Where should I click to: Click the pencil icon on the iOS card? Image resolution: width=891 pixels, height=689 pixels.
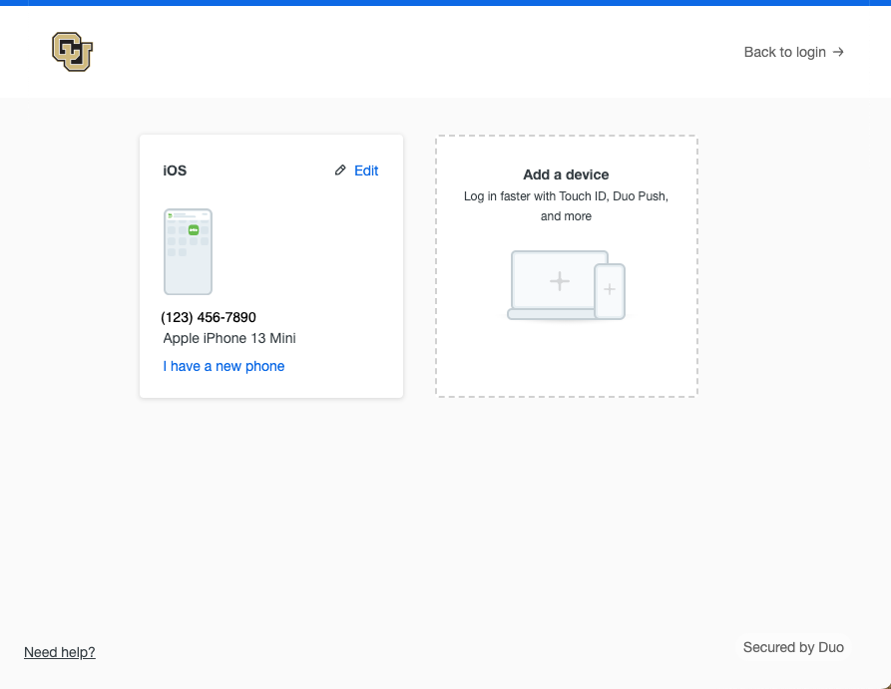[x=340, y=171]
